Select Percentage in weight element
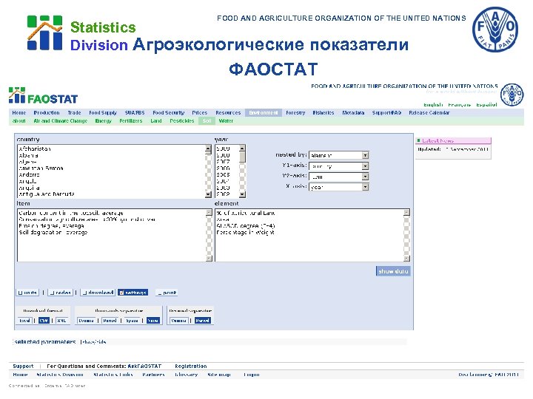This screenshot has width=533, height=399. (246, 233)
